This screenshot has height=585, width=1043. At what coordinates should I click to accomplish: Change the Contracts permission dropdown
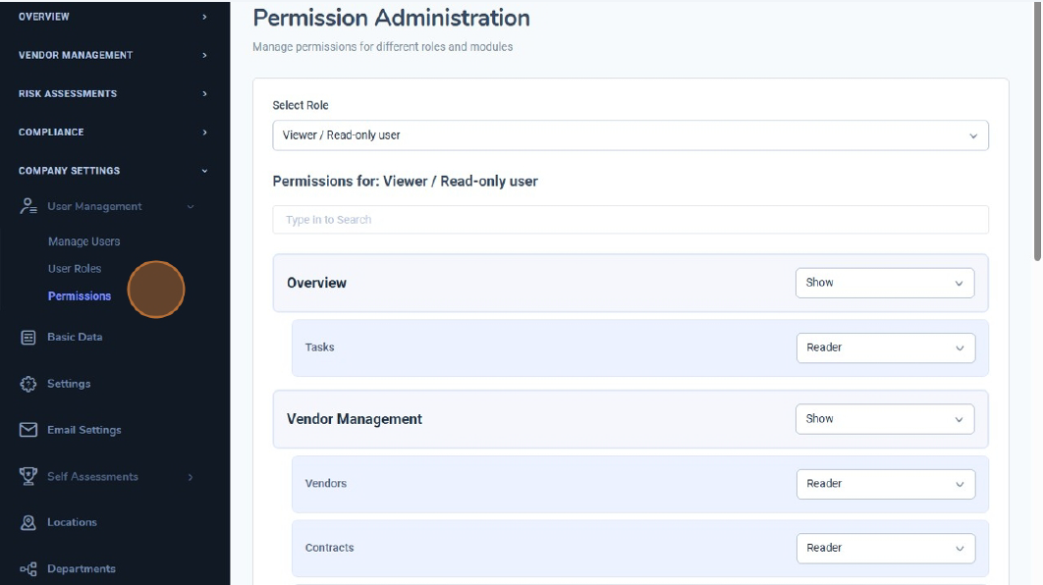click(x=885, y=549)
